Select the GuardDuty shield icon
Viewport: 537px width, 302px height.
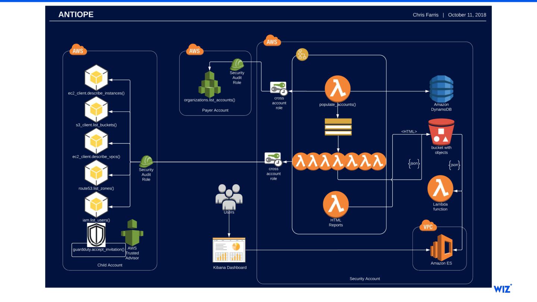click(96, 235)
